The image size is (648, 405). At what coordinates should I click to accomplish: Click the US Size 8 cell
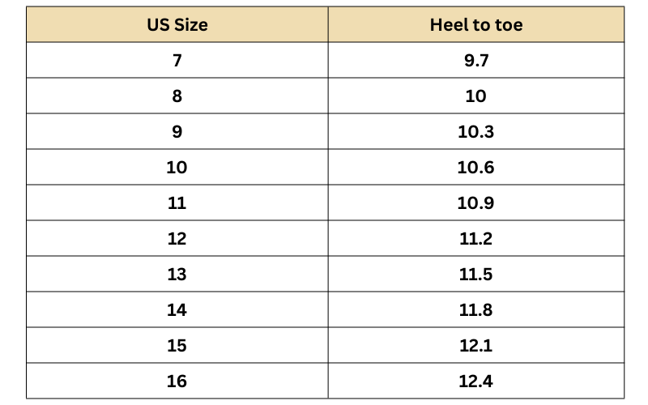tap(177, 96)
